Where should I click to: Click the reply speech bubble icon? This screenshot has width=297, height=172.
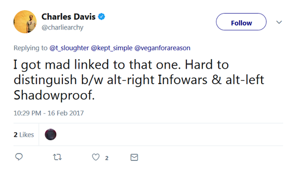(x=19, y=157)
